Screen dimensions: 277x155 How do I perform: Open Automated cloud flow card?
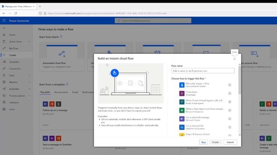coord(62,56)
